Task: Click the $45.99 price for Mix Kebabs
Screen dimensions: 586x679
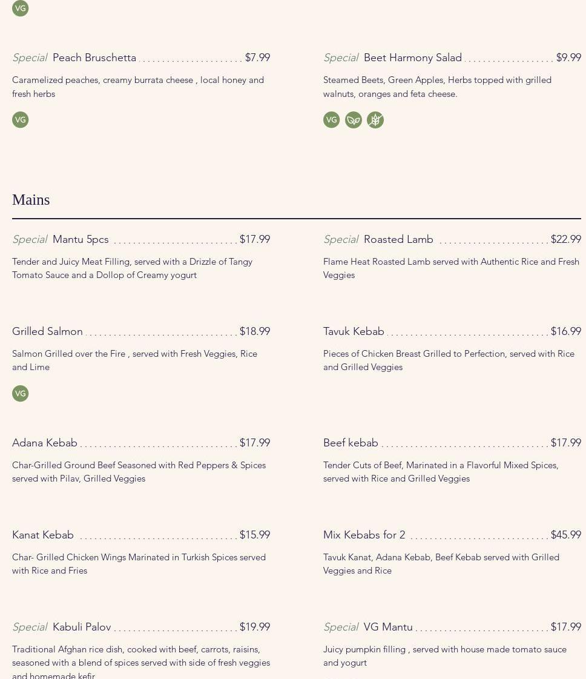Action: click(565, 535)
